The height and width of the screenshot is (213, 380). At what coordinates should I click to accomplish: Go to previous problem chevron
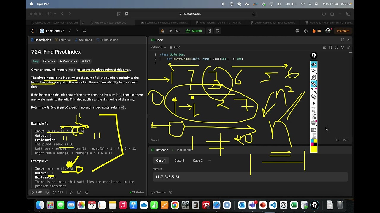(x=70, y=31)
